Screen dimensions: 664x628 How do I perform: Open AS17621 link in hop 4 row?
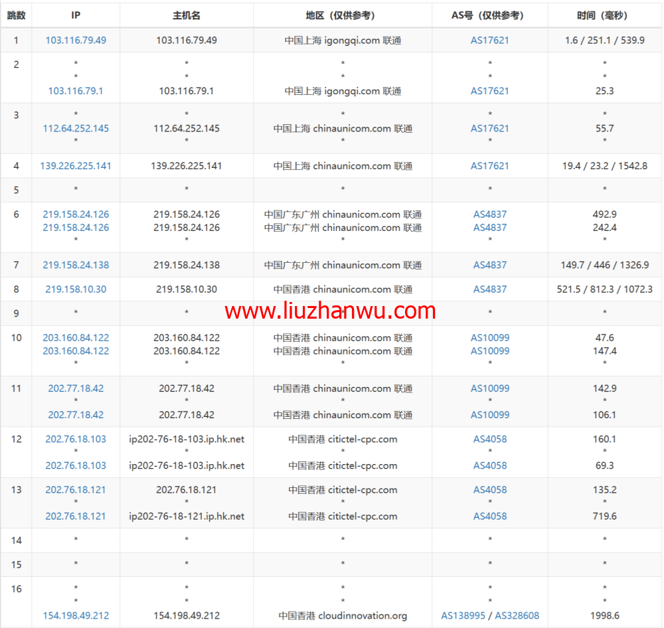[490, 166]
